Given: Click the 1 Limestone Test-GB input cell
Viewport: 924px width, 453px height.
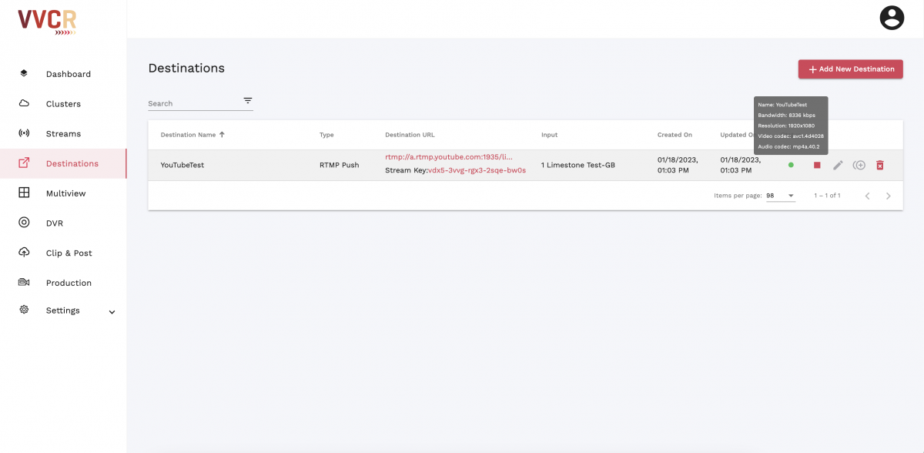Looking at the screenshot, I should point(578,165).
